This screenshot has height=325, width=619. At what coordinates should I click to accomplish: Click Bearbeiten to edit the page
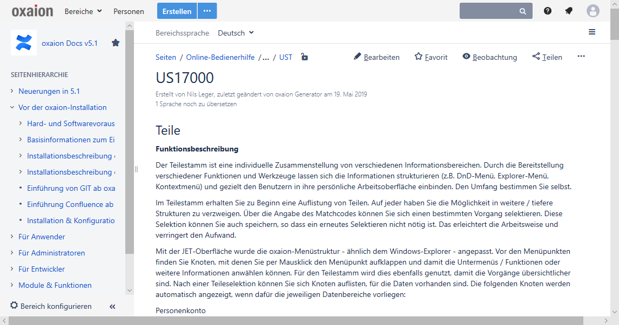coord(376,57)
